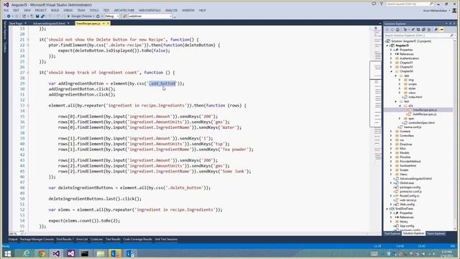Expand the Authentication folder
The height and width of the screenshot is (259, 460).
click(391, 58)
